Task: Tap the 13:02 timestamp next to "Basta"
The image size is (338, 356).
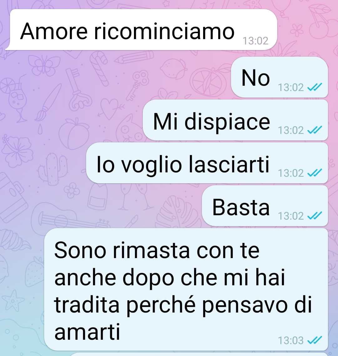Action: (291, 216)
